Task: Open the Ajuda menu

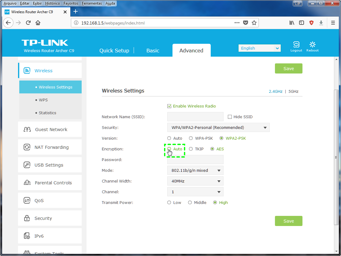Action: pyautogui.click(x=110, y=3)
